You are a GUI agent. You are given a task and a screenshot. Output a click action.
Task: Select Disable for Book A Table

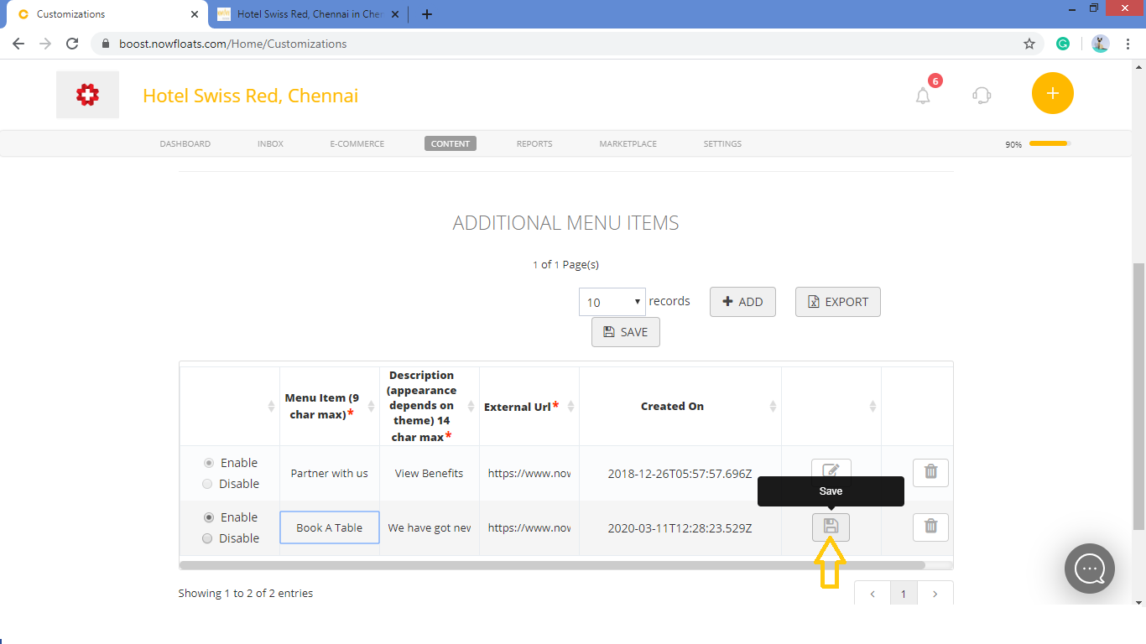pos(208,538)
